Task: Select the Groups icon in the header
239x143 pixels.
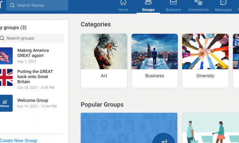Action: click(148, 2)
